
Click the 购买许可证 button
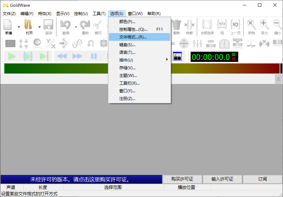pos(182,179)
